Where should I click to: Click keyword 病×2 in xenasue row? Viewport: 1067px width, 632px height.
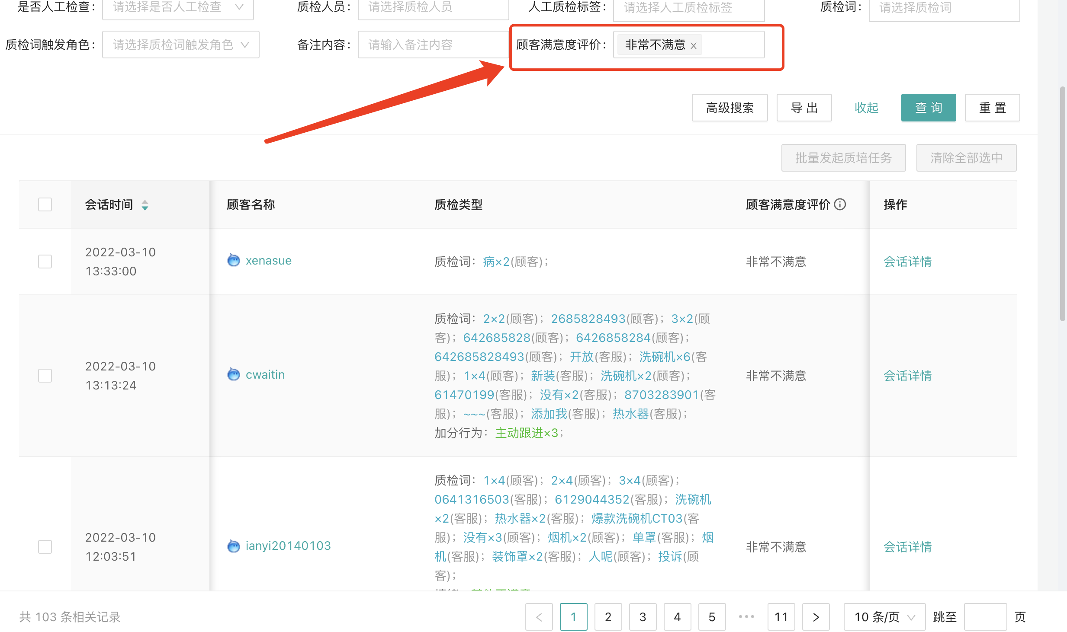[x=496, y=262]
